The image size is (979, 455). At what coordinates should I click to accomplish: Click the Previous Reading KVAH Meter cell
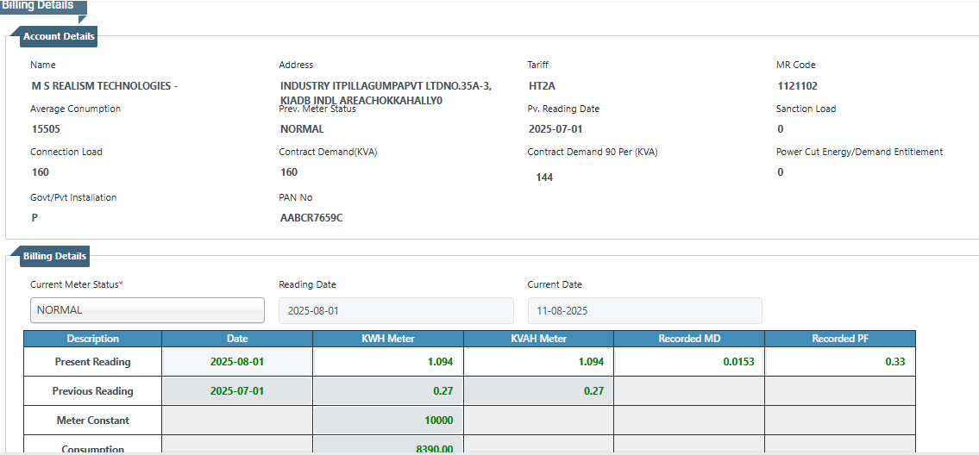538,391
